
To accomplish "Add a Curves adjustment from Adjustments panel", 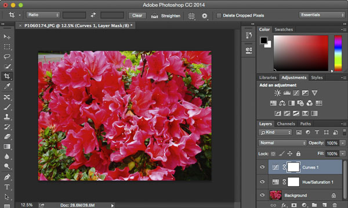I will coord(296,93).
